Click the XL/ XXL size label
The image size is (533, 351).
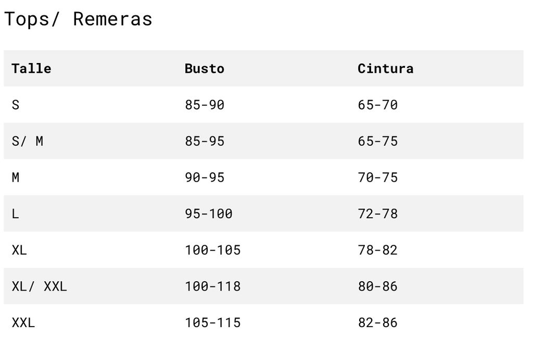40,286
